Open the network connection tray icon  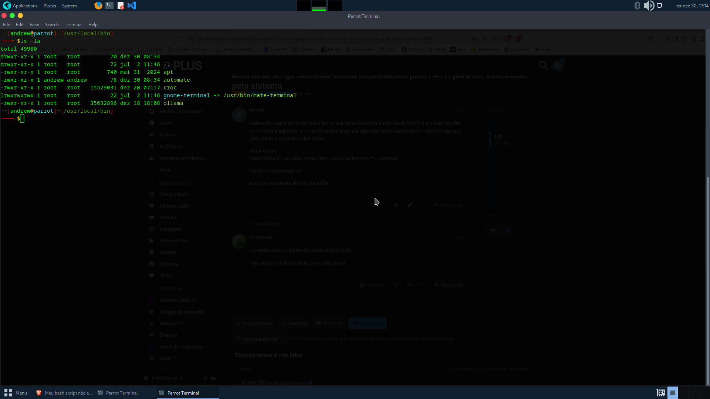click(659, 6)
